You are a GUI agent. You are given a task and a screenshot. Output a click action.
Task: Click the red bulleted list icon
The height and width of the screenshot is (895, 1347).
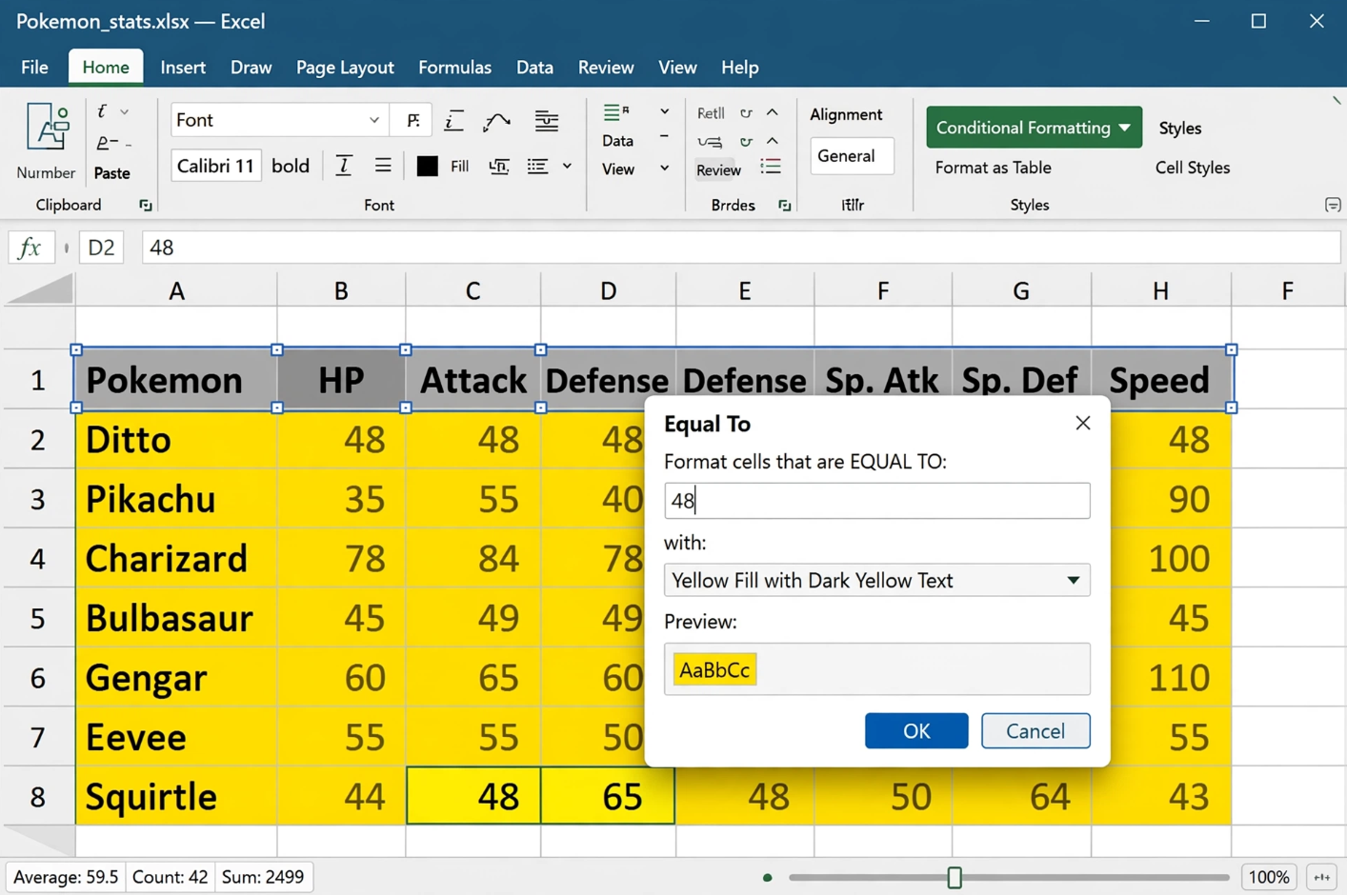[771, 168]
